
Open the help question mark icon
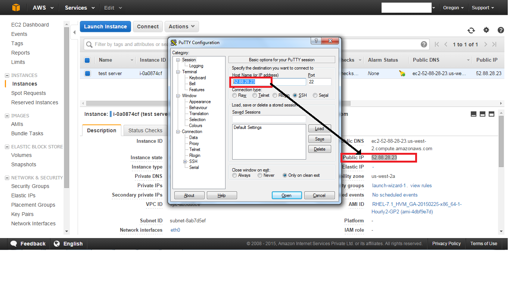click(501, 30)
